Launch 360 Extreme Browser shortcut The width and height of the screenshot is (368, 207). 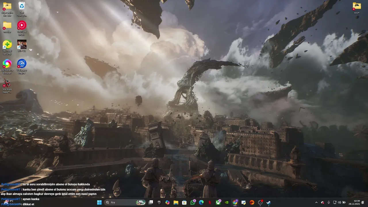tap(7, 66)
